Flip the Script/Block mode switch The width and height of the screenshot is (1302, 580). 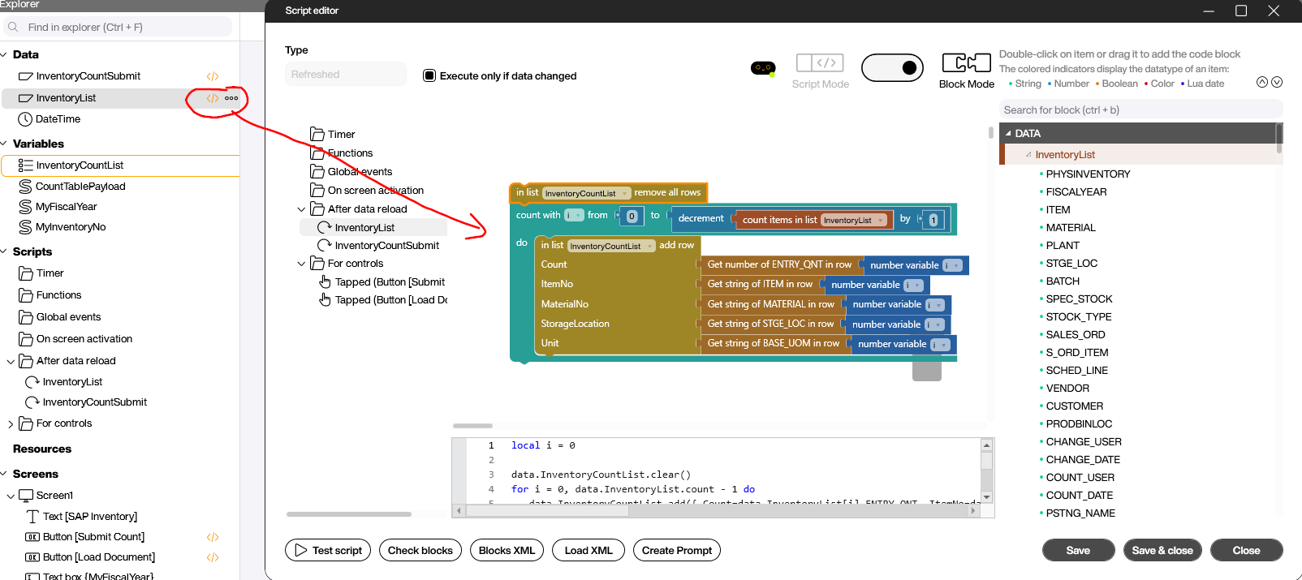coord(892,68)
